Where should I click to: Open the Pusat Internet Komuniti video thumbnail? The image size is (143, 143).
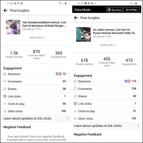coord(83,35)
